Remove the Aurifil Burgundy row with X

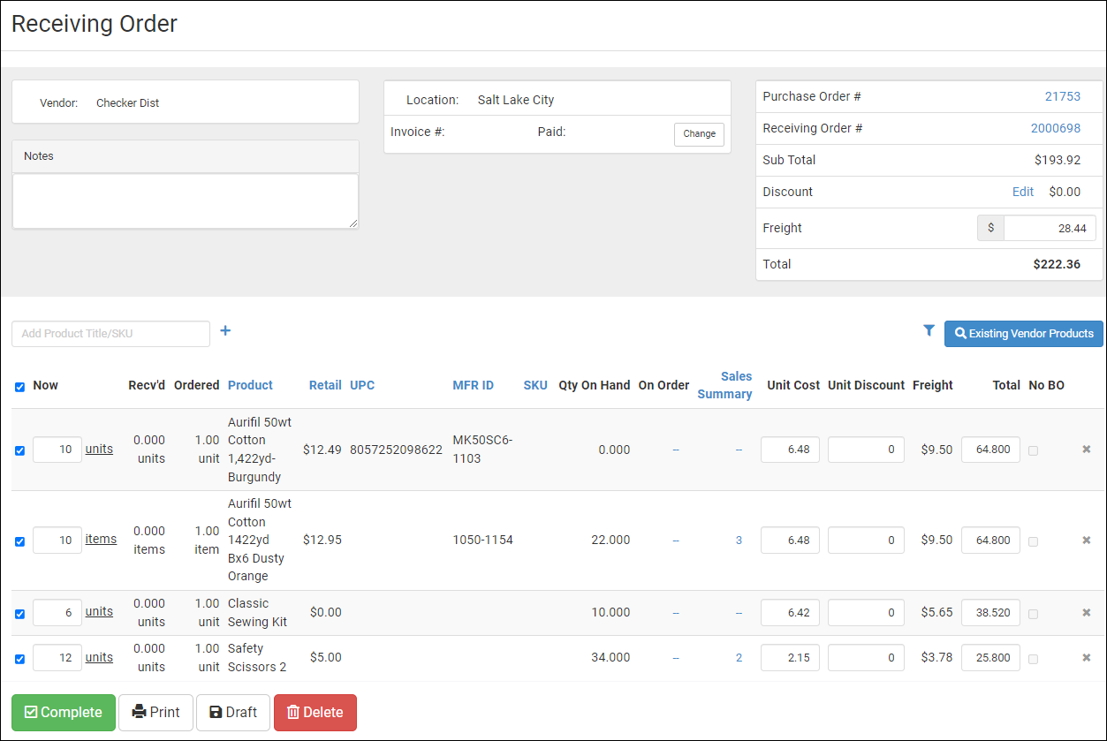tap(1087, 450)
